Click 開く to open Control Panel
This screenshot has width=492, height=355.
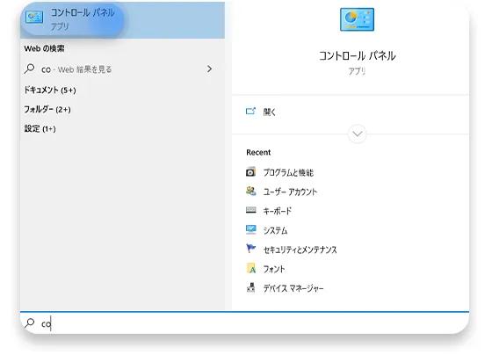(269, 112)
